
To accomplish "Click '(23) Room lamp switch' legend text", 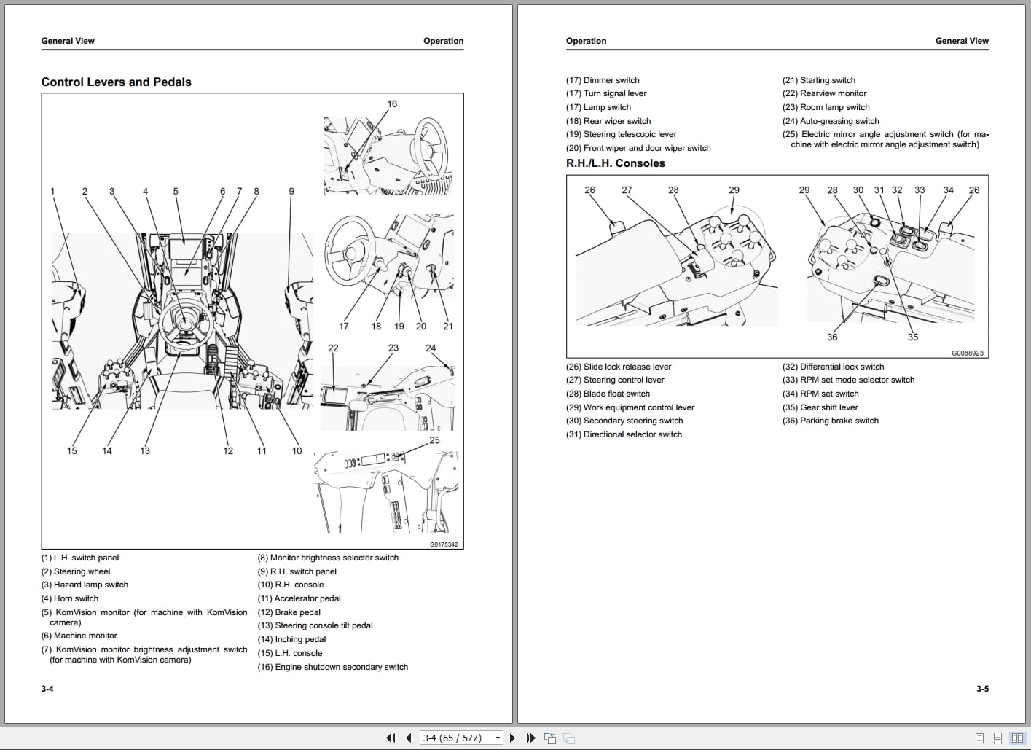I will pos(826,107).
